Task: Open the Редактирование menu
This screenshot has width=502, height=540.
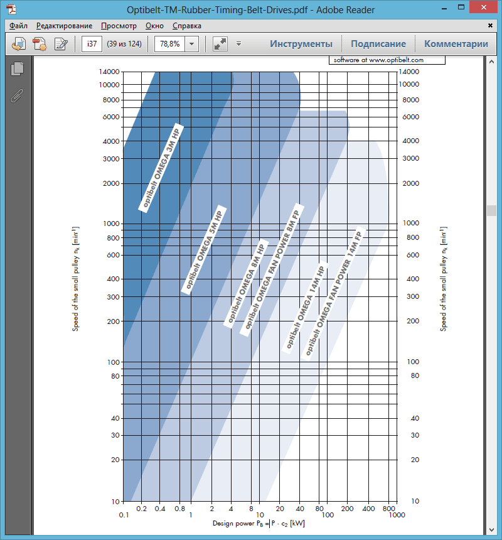Action: pyautogui.click(x=64, y=26)
